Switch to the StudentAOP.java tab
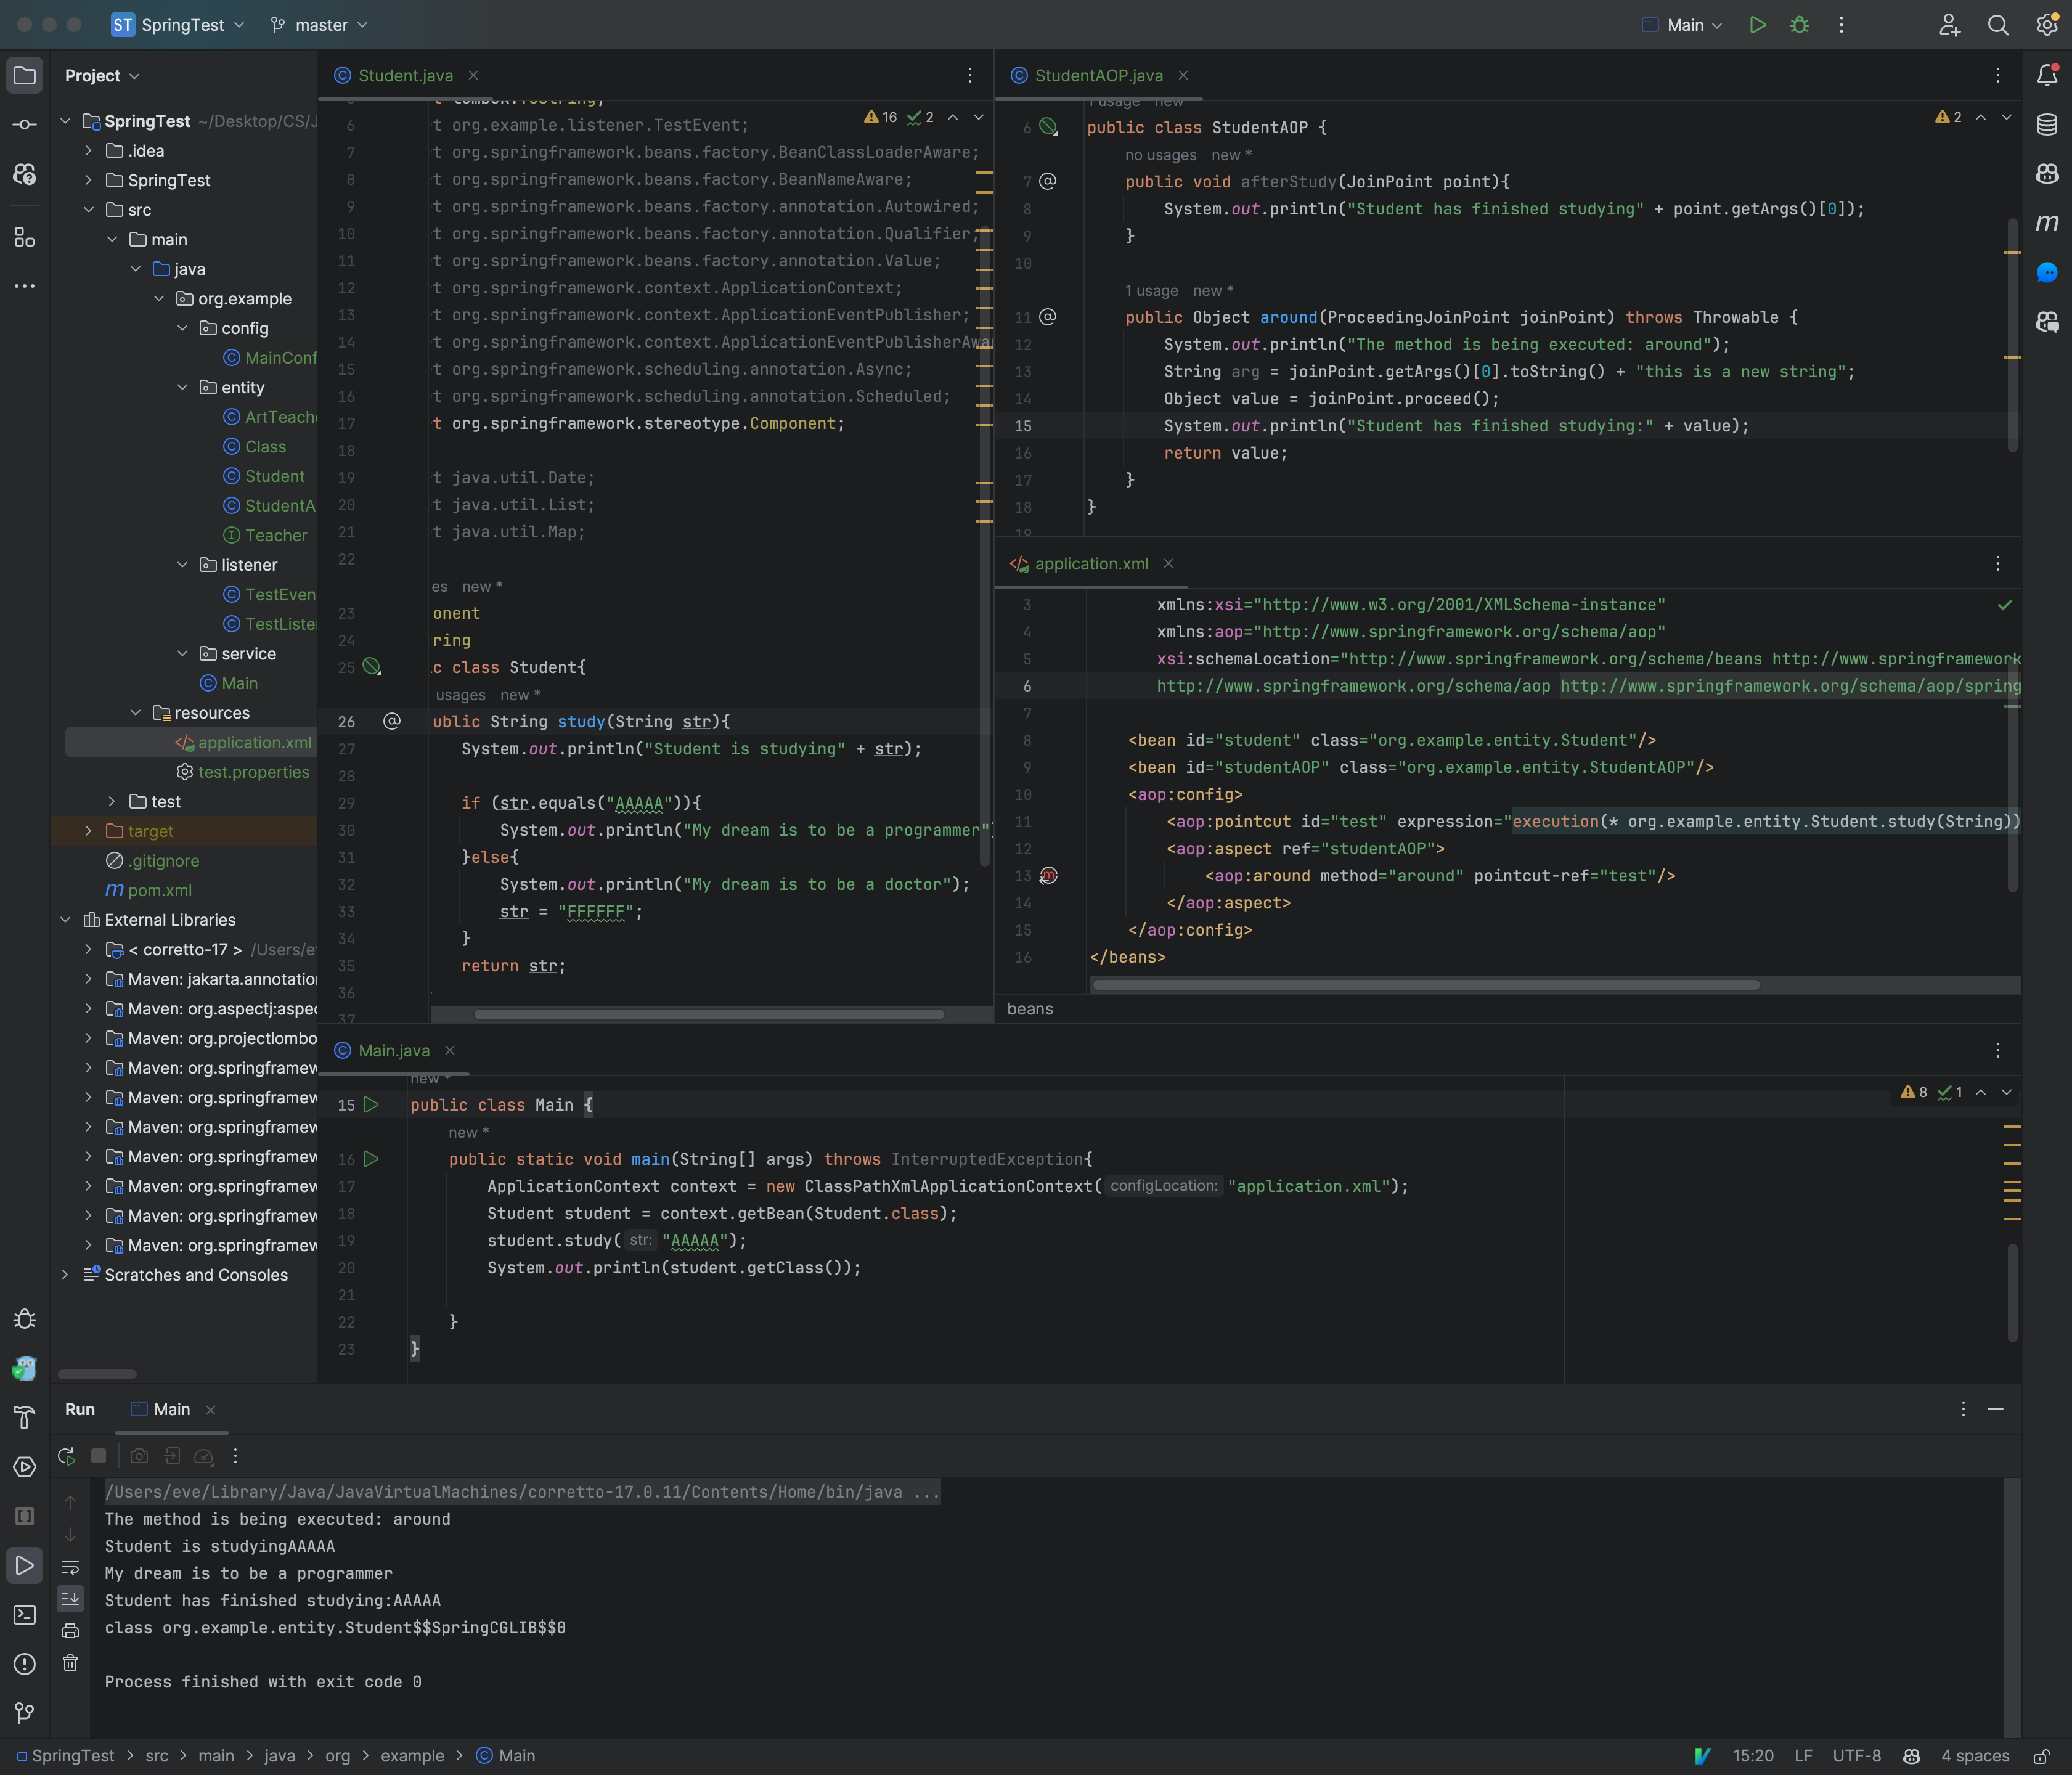 click(1098, 75)
